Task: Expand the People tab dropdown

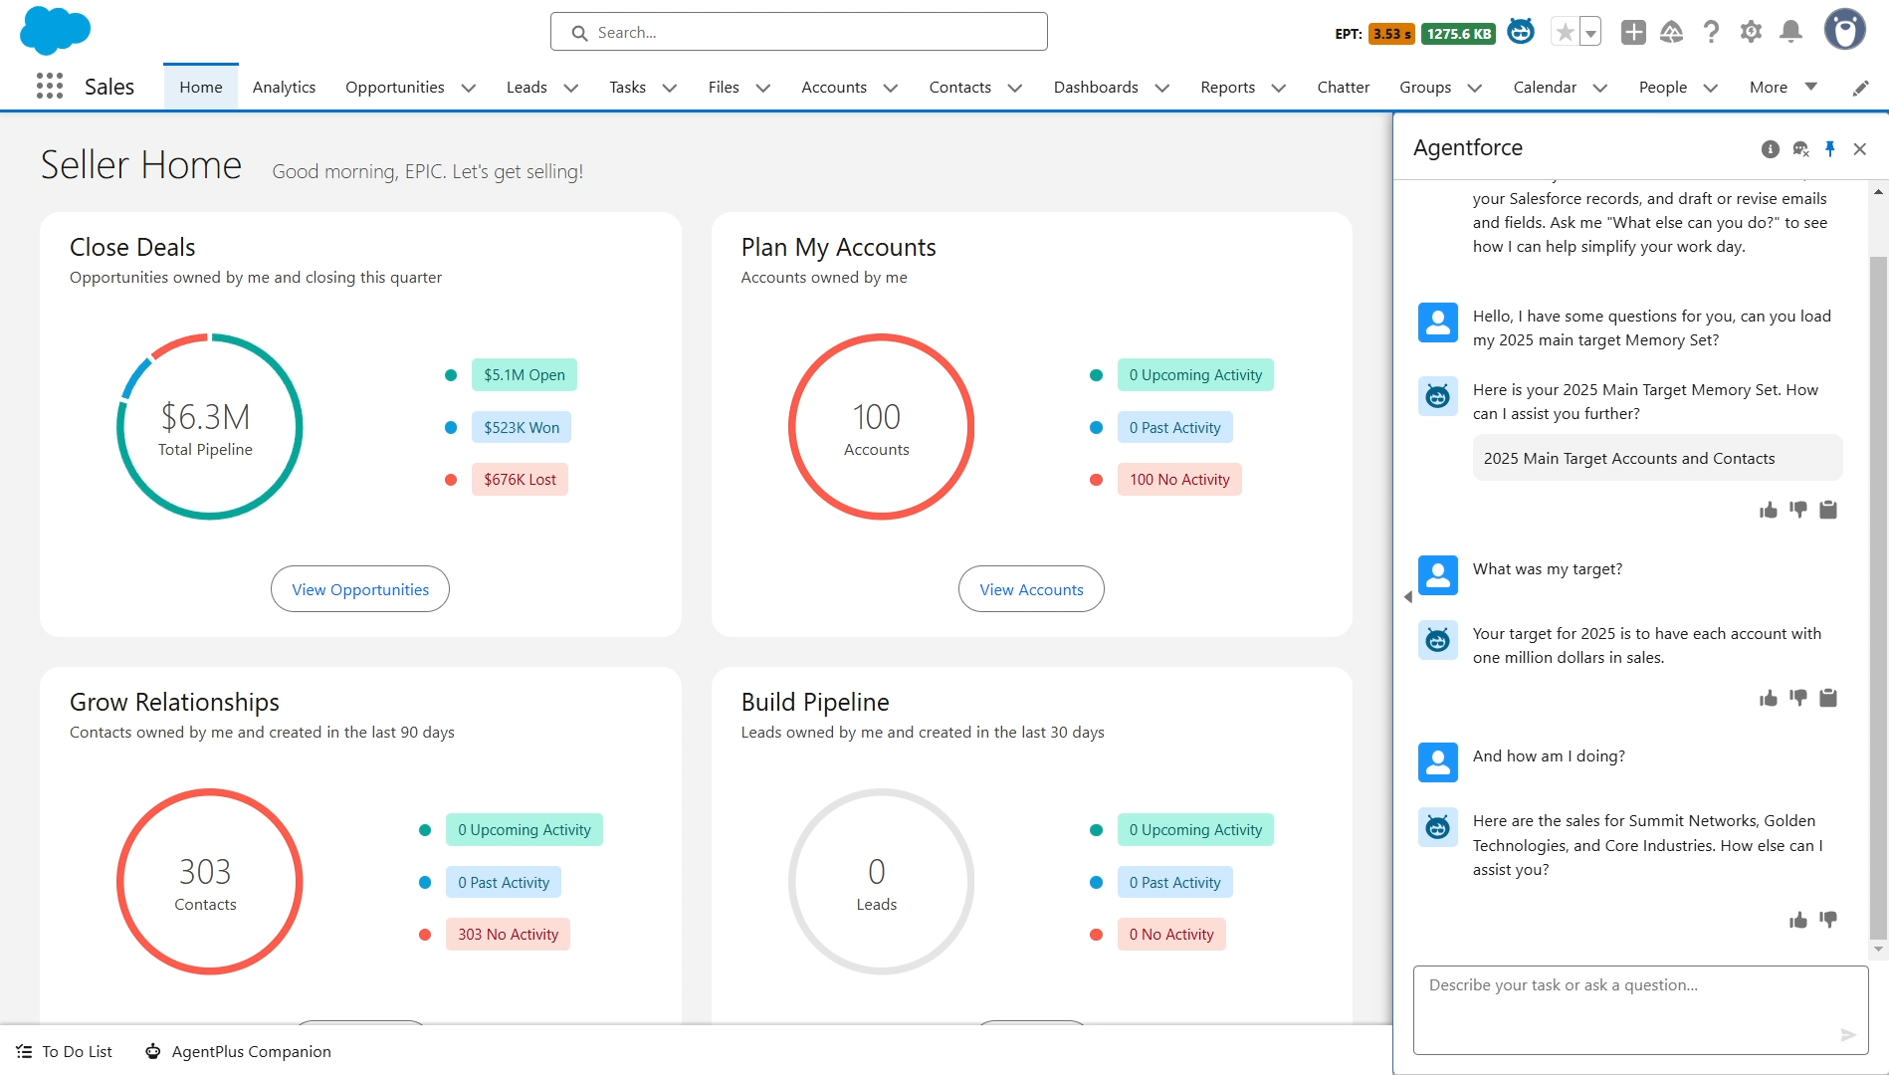Action: tap(1711, 88)
